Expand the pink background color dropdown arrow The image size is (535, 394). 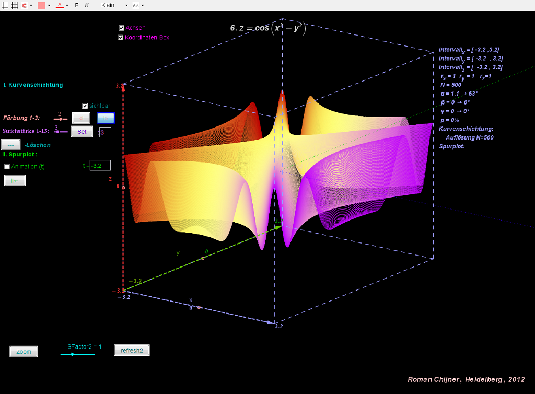49,5
